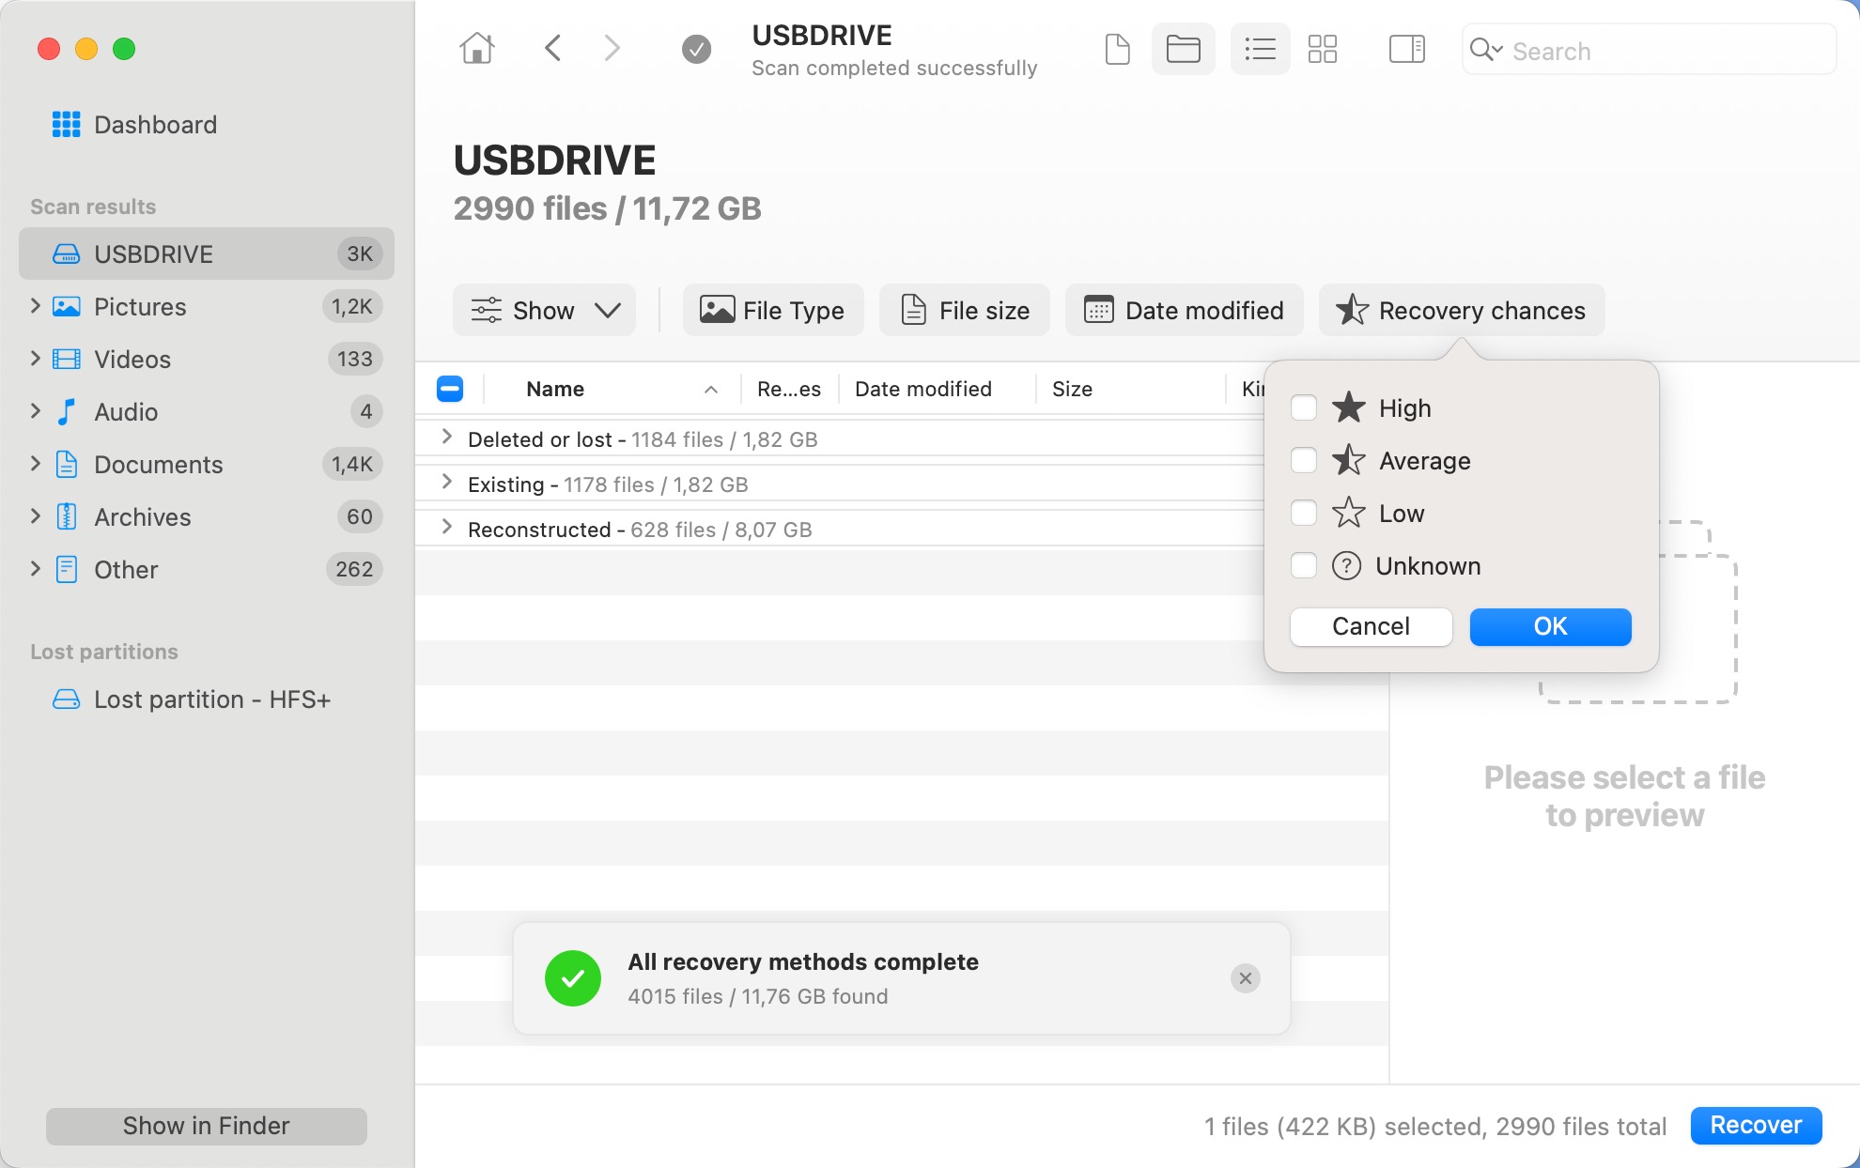Toggle the Average recovery chance checkbox
1860x1168 pixels.
point(1304,460)
